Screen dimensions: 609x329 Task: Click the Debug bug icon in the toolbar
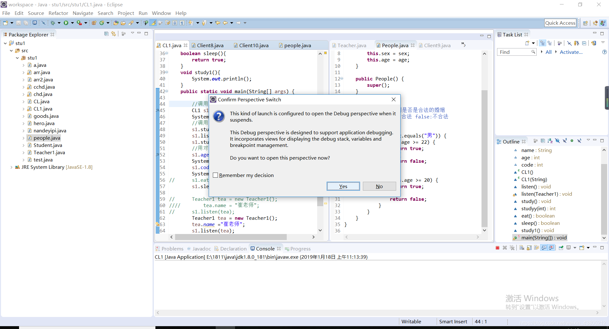click(53, 23)
